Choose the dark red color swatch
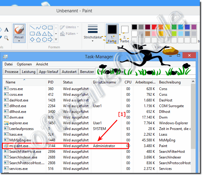 [x=148, y=27]
